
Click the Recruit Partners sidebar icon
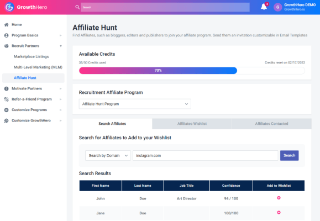[x=6, y=46]
